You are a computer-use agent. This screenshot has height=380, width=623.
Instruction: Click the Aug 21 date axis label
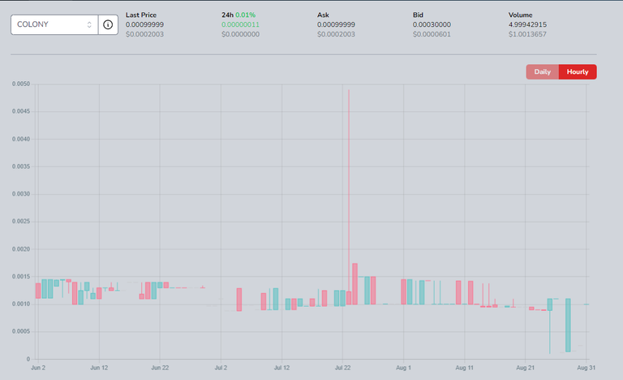(526, 368)
